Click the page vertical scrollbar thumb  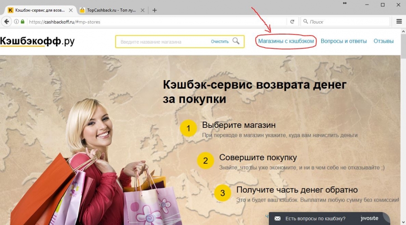(x=403, y=47)
